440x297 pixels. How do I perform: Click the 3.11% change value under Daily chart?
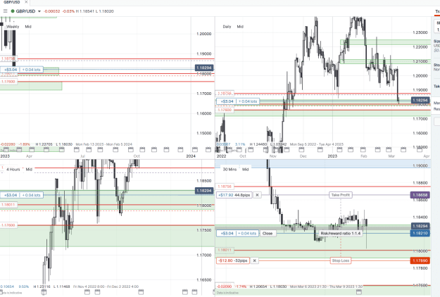click(x=240, y=144)
